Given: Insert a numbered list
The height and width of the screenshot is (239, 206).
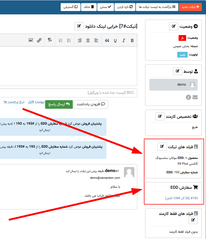Looking at the screenshot, I should point(61,40).
